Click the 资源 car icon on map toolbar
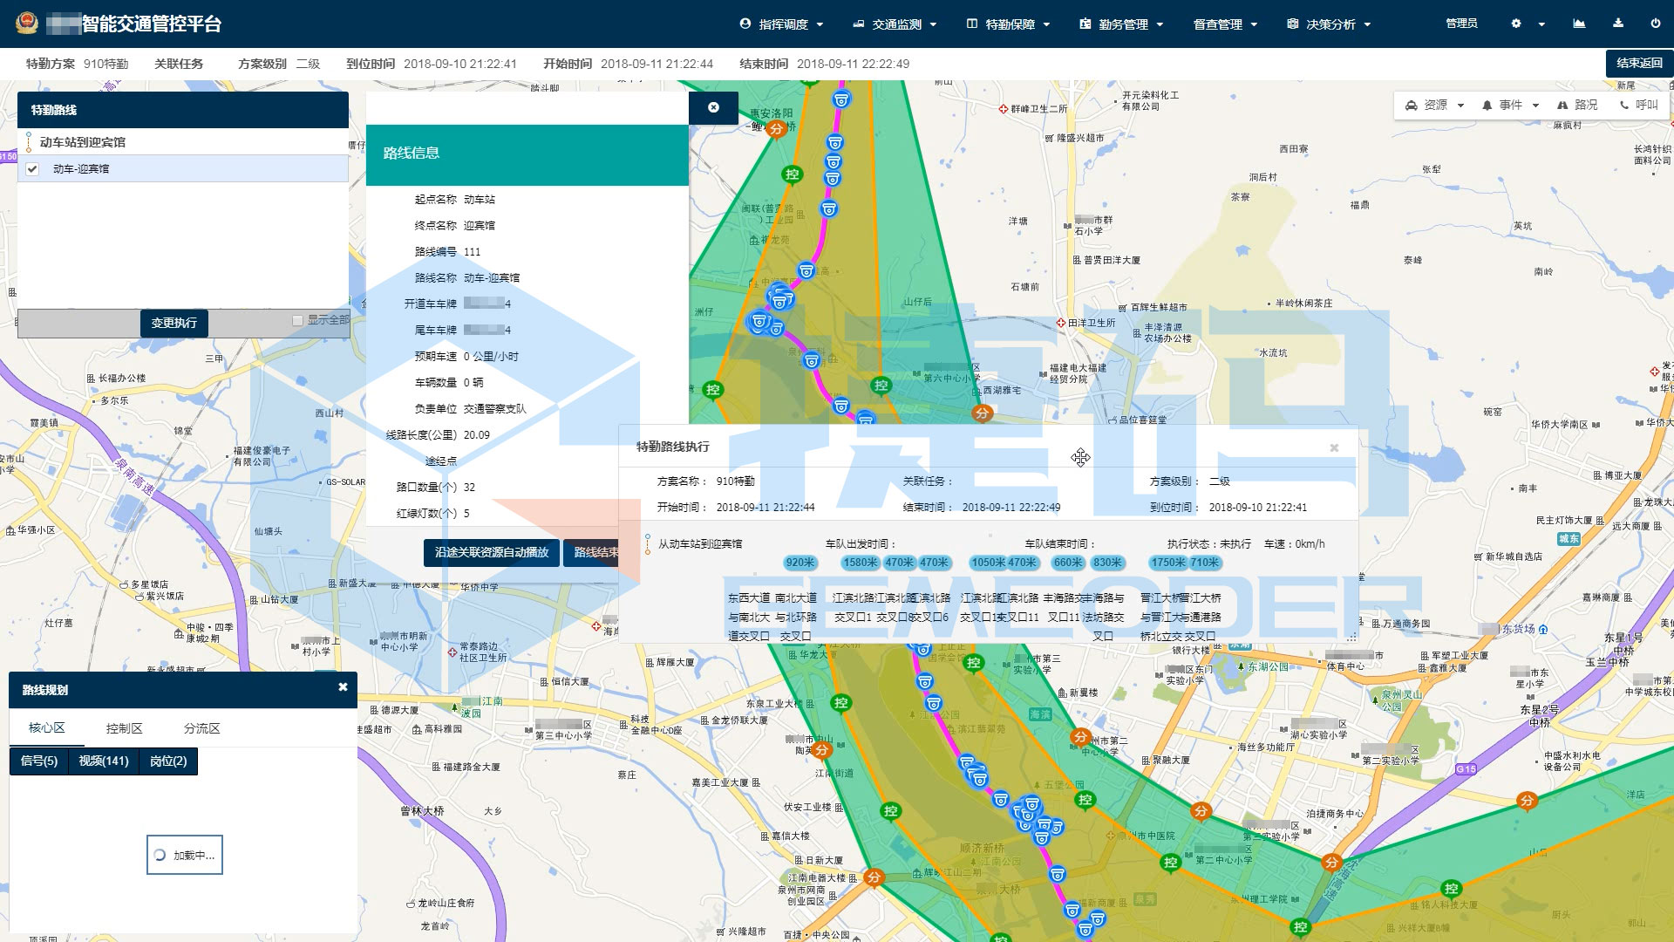Image resolution: width=1674 pixels, height=942 pixels. [x=1412, y=106]
